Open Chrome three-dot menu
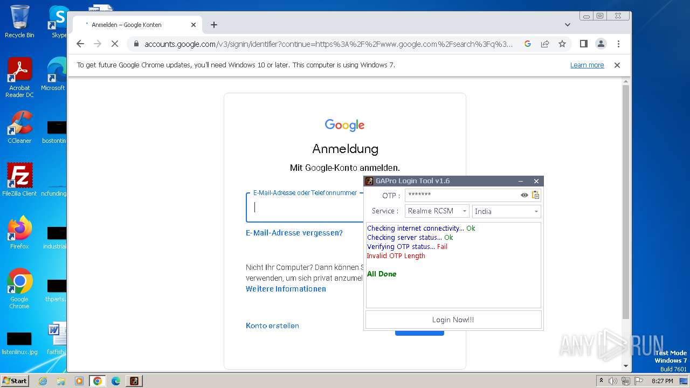Viewport: 690px width, 388px height. coord(618,44)
